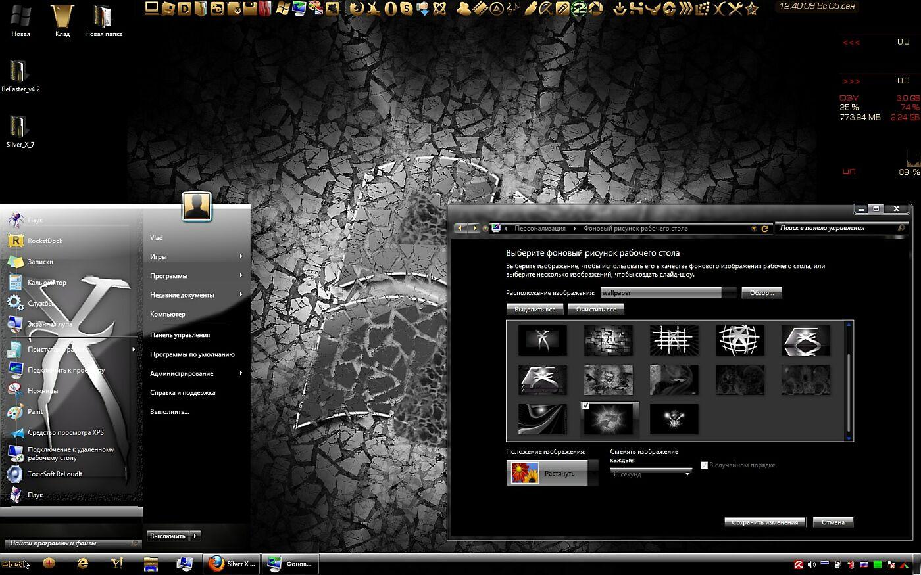Viewport: 921px width, 575px height.
Task: Open Подключение к удаленному рабочему столу
Action: [71, 453]
